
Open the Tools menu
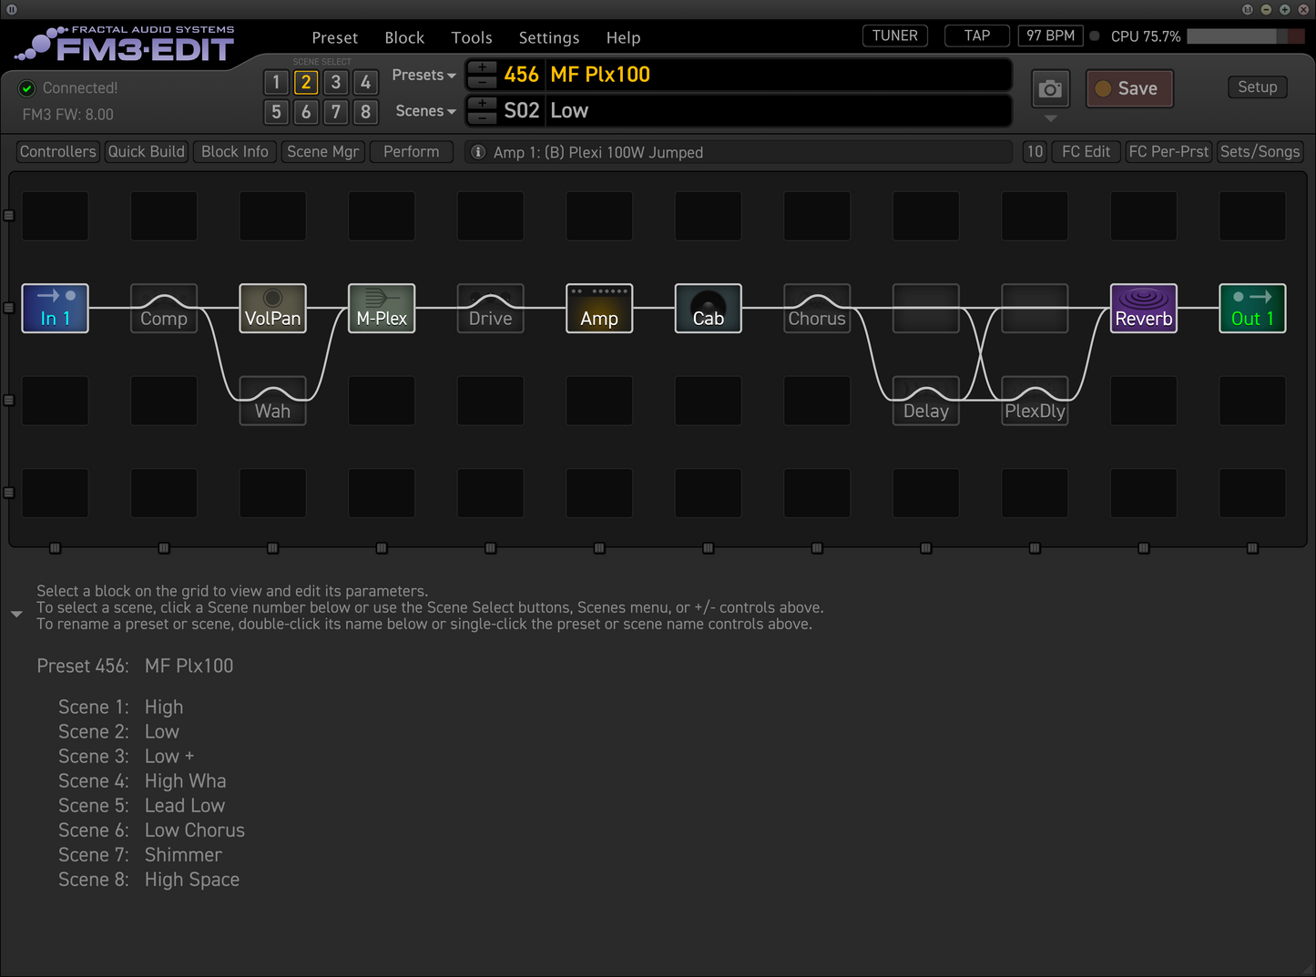pos(472,37)
